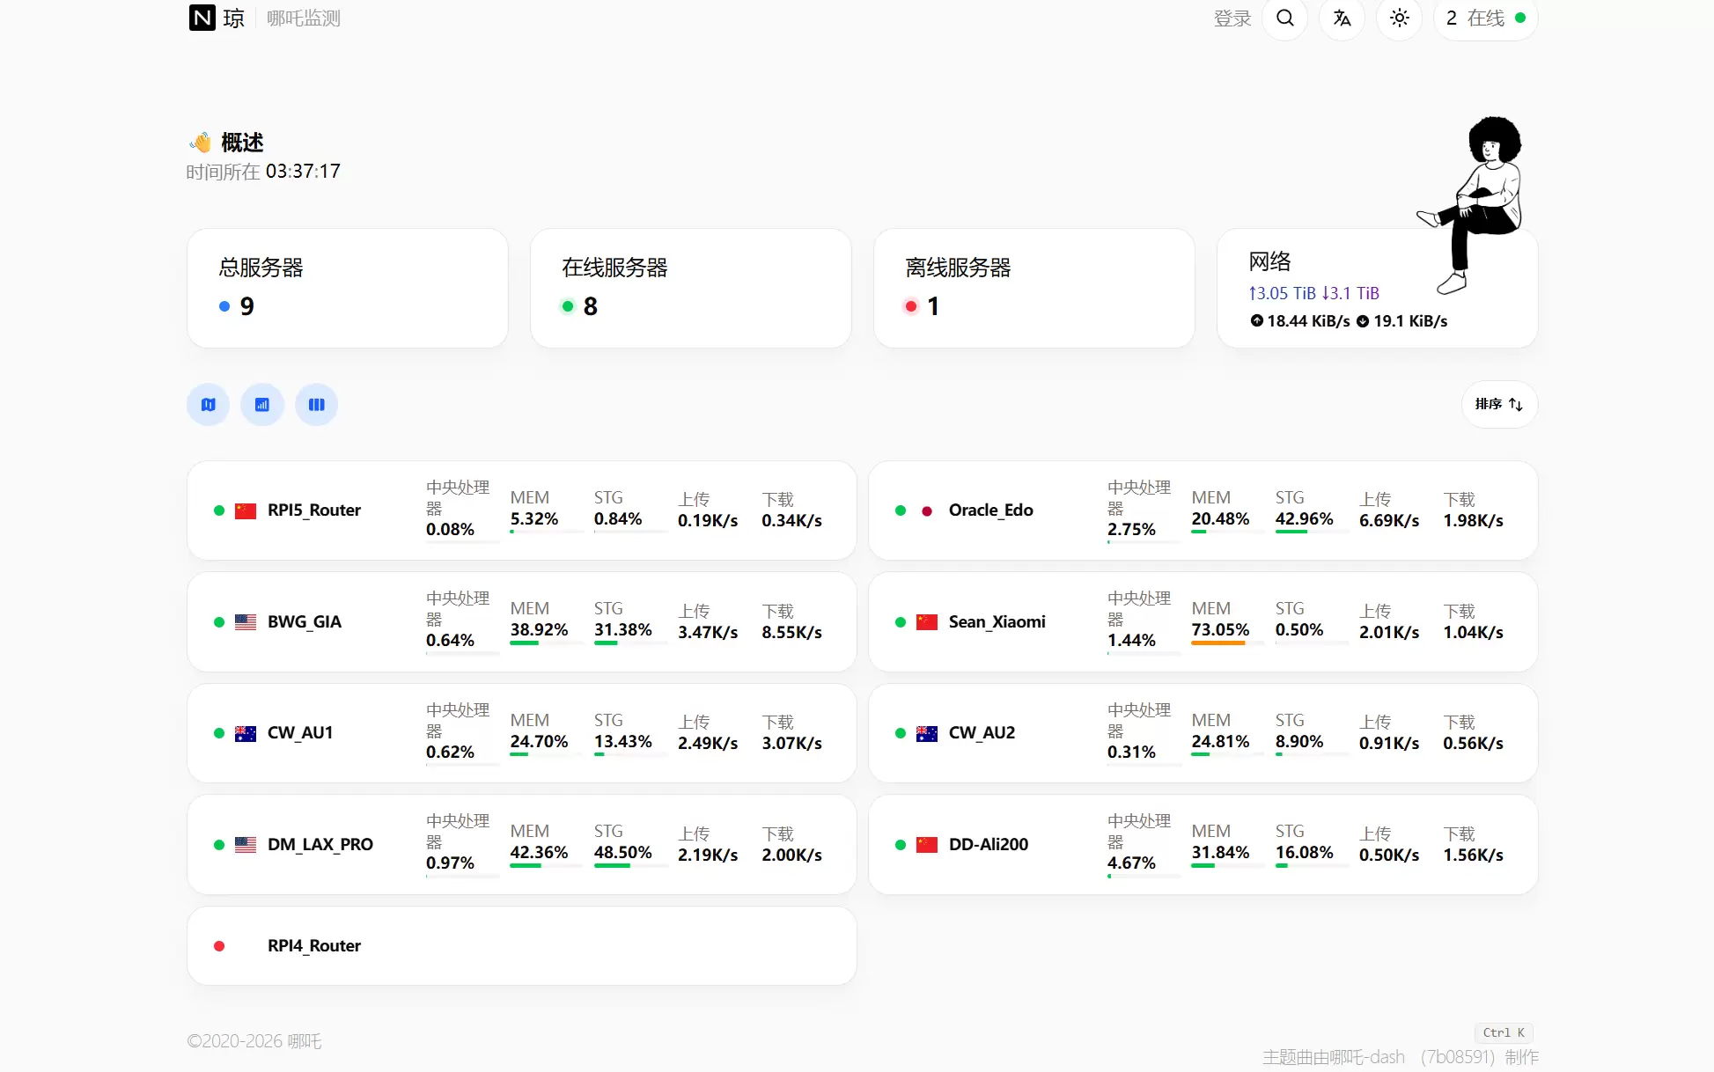
Task: Click the 登录 login link
Action: (1232, 18)
